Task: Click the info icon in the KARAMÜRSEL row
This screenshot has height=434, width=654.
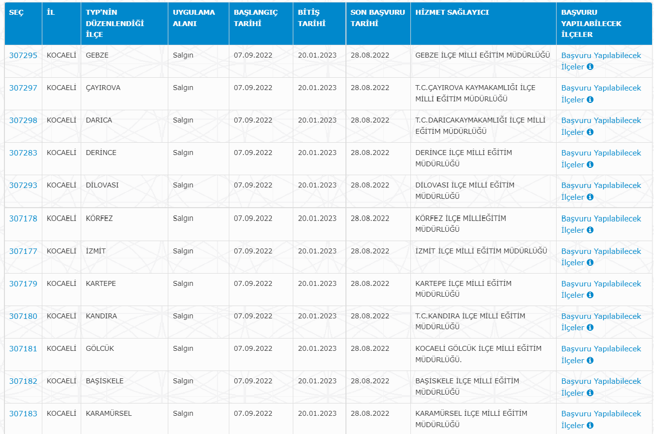Action: (x=590, y=425)
